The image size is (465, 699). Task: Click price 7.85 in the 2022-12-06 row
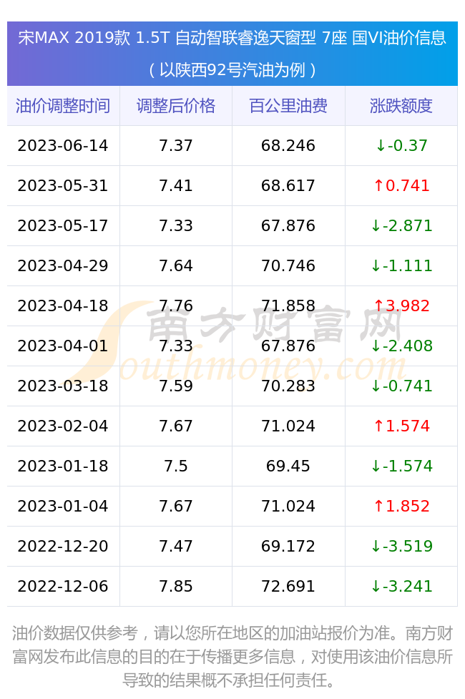coord(176,587)
